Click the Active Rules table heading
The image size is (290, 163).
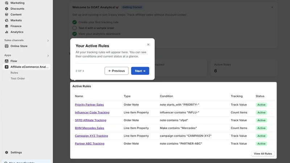tap(82, 86)
